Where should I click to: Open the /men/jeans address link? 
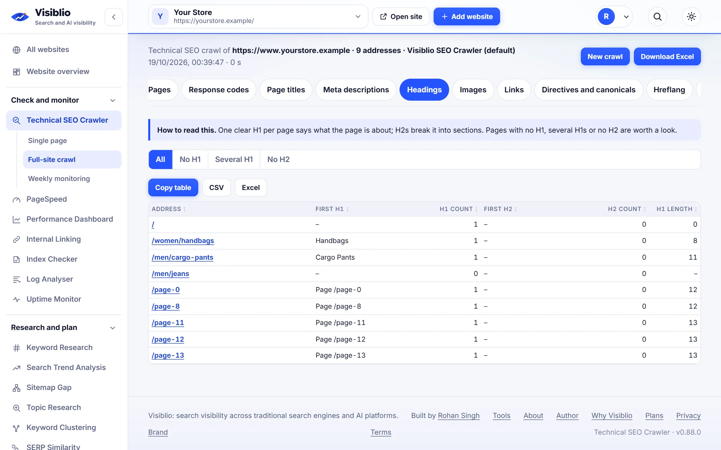click(170, 274)
